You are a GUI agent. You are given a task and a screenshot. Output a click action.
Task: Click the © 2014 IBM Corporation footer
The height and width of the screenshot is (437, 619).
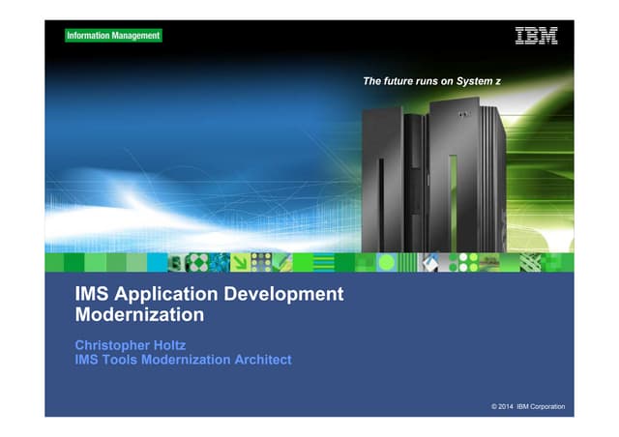tap(528, 406)
